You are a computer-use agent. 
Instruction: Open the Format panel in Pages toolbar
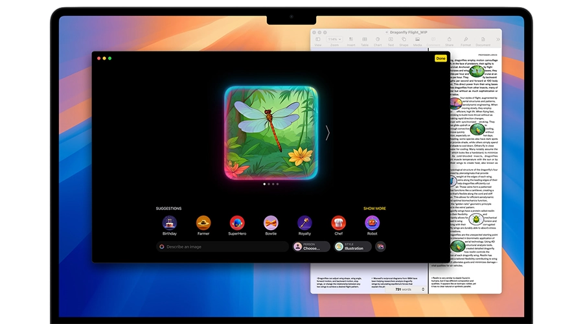click(x=466, y=41)
